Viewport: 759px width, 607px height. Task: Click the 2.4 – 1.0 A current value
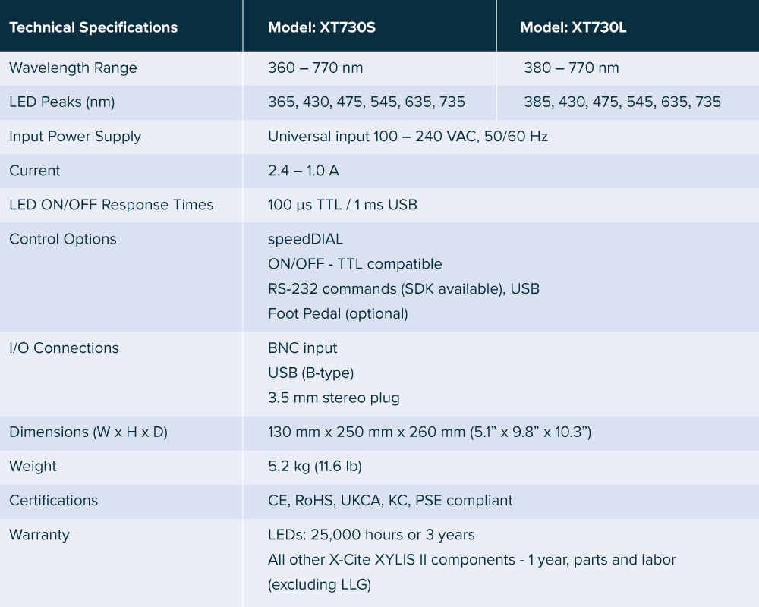pos(304,171)
